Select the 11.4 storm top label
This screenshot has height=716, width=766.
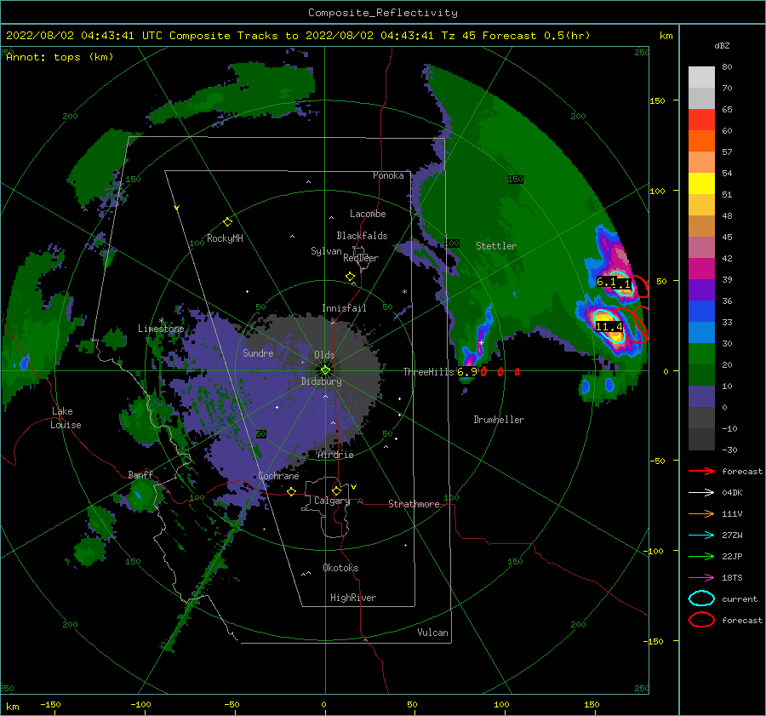tap(609, 326)
